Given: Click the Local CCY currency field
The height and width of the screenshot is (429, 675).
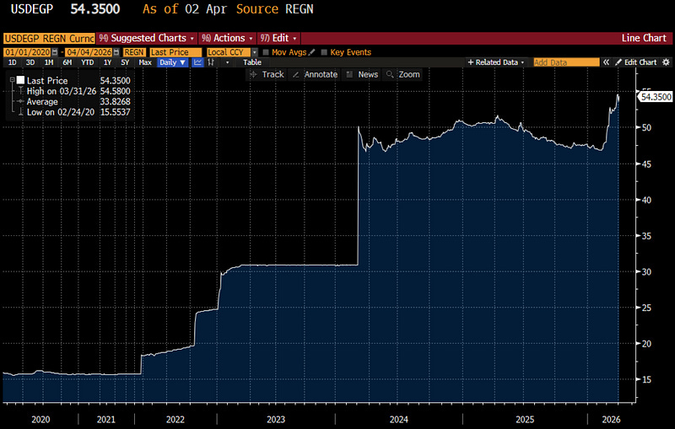Looking at the screenshot, I should pos(229,52).
